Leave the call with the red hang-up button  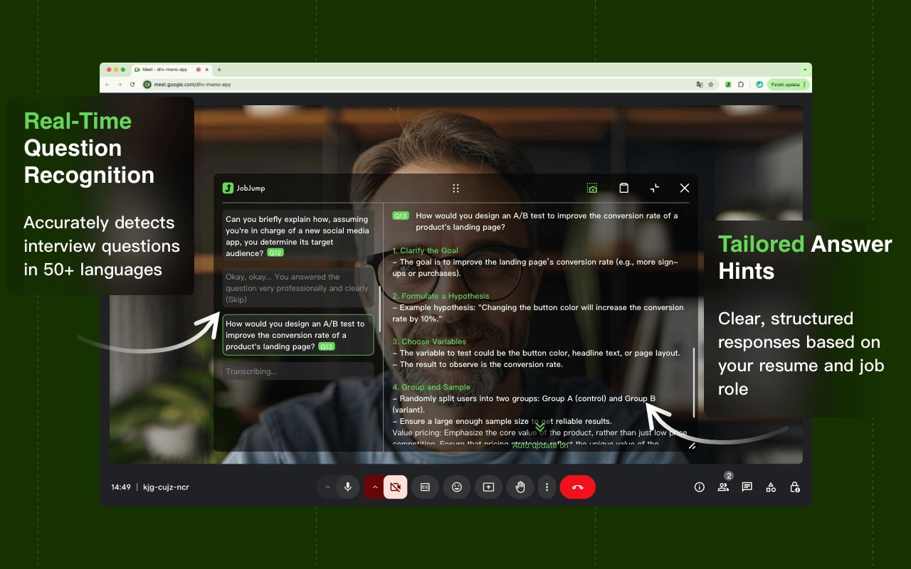click(x=577, y=487)
